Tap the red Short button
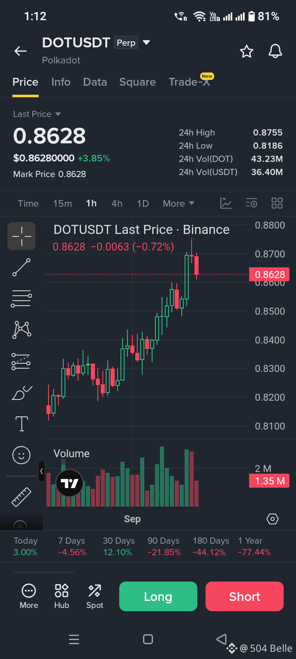Viewport: 296px width, 659px height. coord(245,596)
